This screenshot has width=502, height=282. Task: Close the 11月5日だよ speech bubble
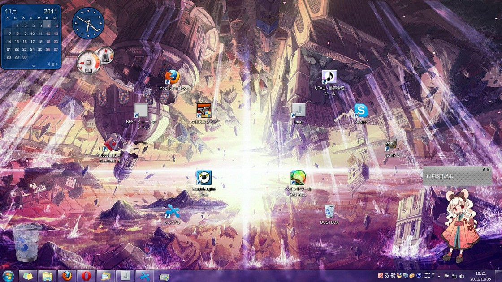tap(488, 170)
